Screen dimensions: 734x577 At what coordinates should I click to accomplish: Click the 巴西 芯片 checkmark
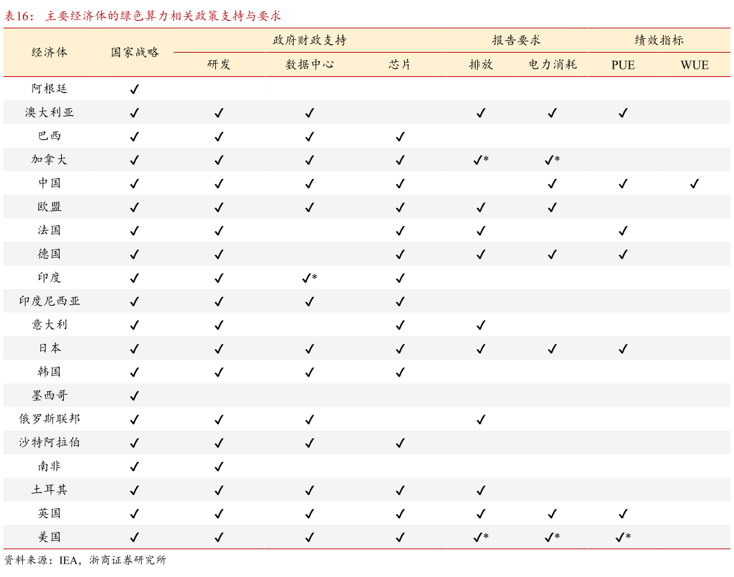400,137
